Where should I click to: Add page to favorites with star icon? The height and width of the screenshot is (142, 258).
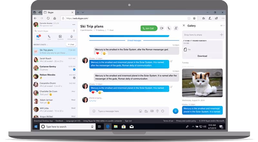[x=194, y=18]
